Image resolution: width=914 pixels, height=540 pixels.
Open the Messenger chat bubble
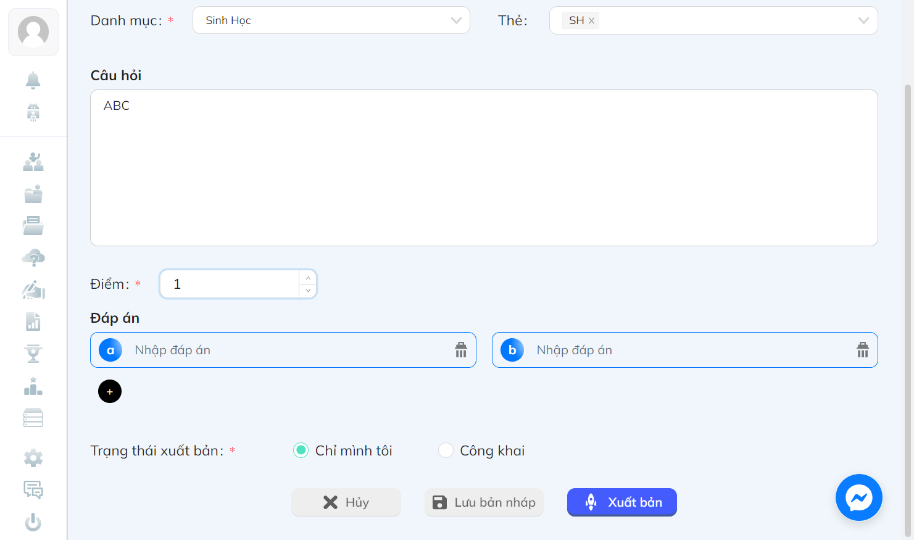[859, 497]
